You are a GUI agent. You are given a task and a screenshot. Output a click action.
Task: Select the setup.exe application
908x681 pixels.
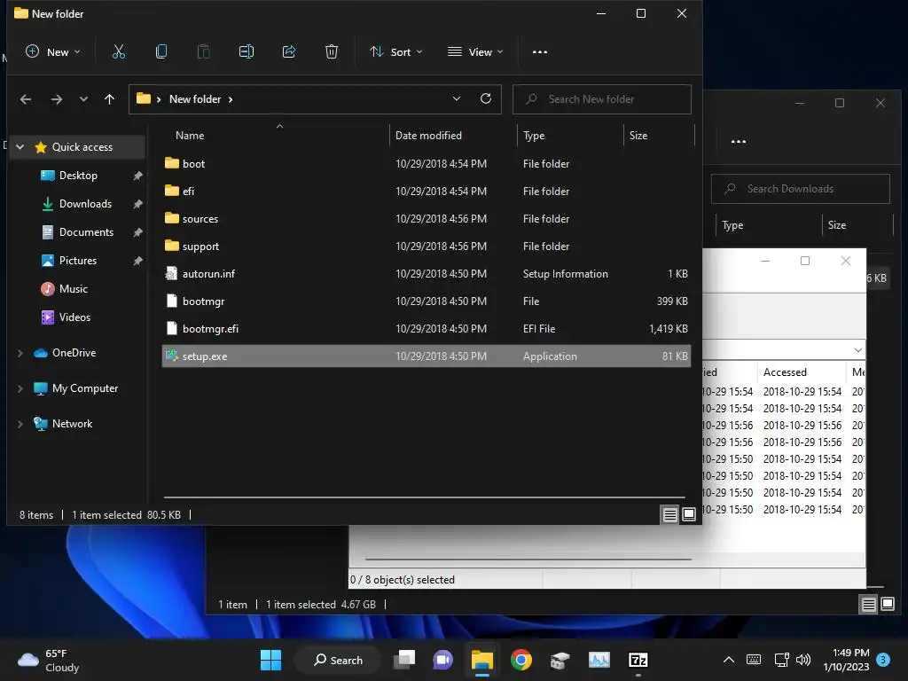coord(427,356)
